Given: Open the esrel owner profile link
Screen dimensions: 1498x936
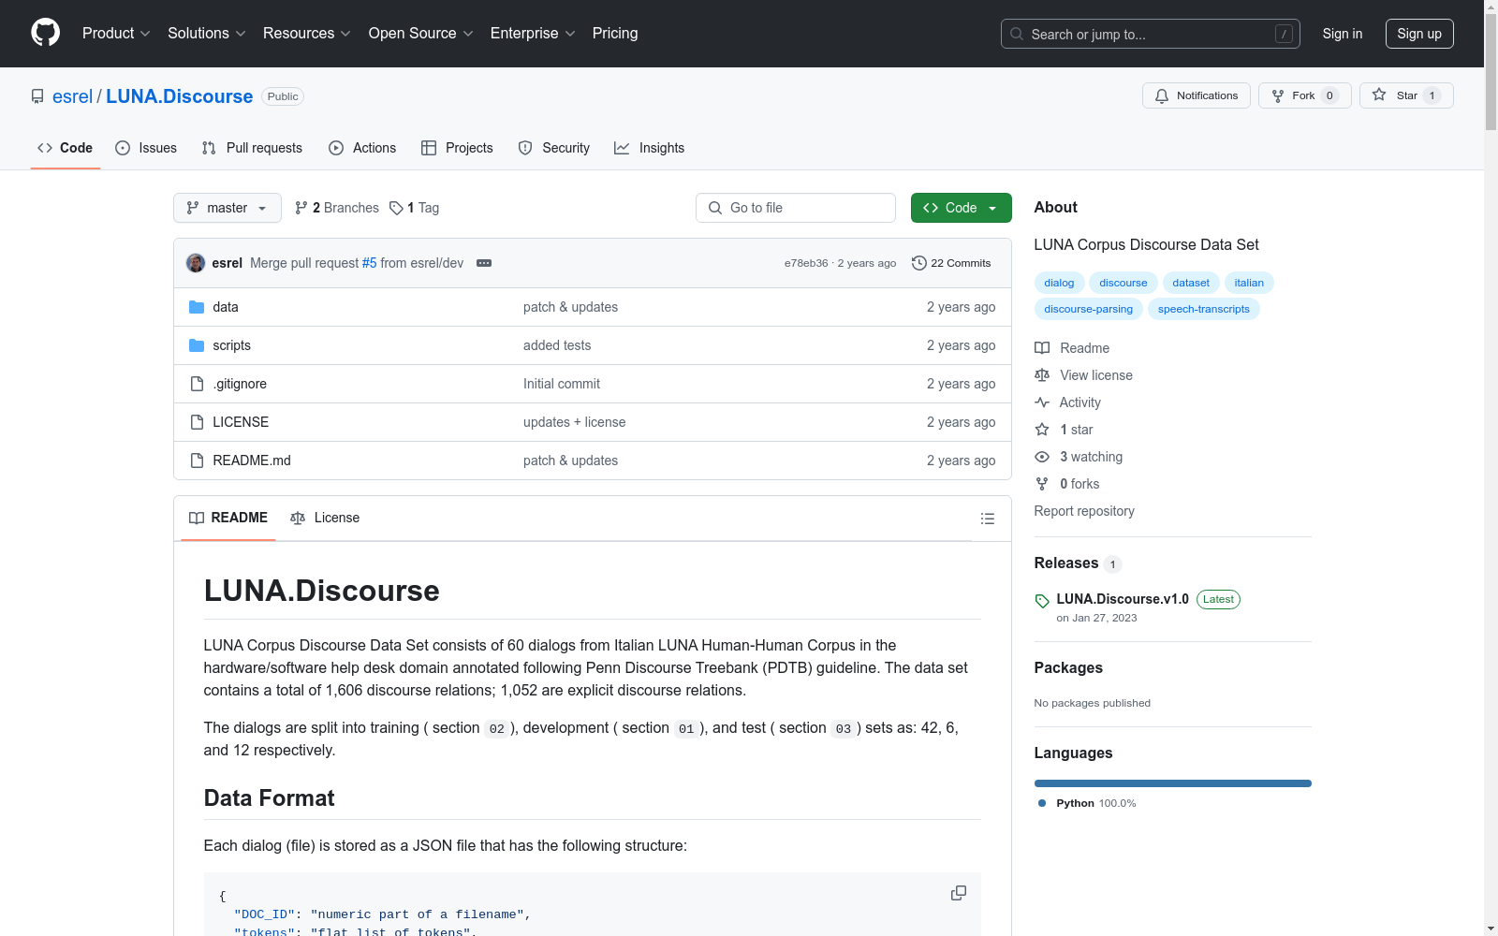Looking at the screenshot, I should 72,96.
